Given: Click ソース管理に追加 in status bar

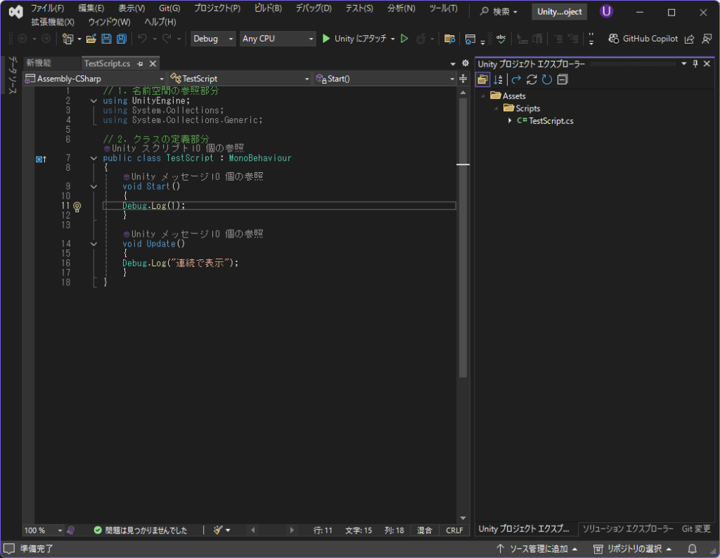Looking at the screenshot, I should click(536, 549).
